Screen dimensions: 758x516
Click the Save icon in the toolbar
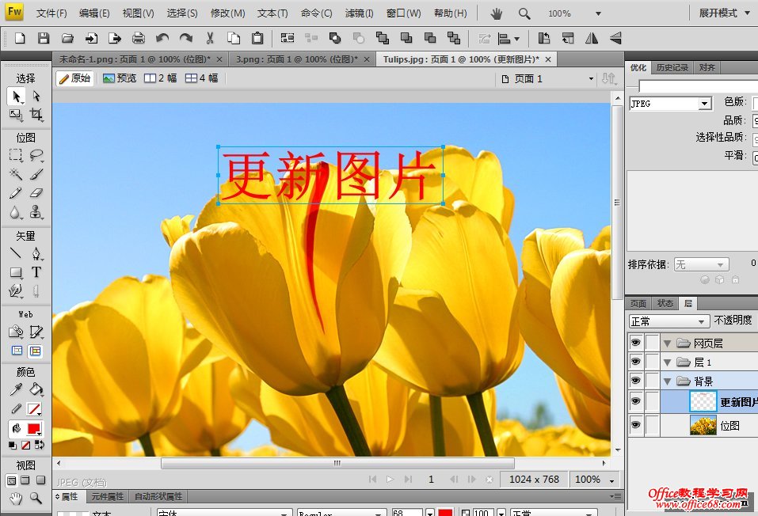(x=44, y=38)
